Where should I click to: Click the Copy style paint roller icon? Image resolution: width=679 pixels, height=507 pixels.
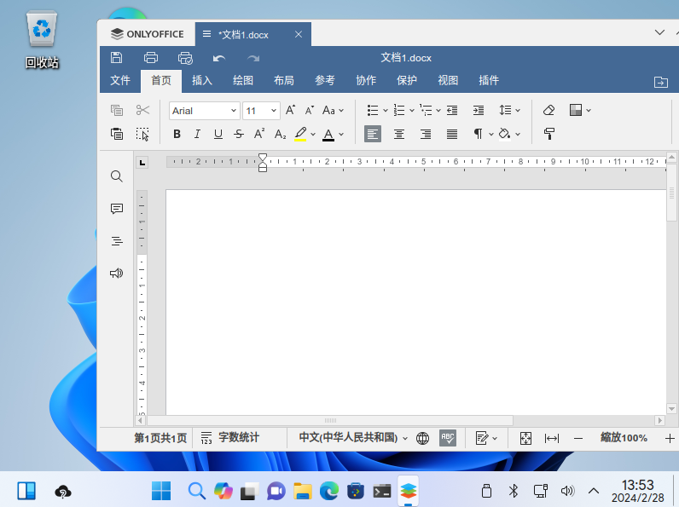tap(548, 134)
